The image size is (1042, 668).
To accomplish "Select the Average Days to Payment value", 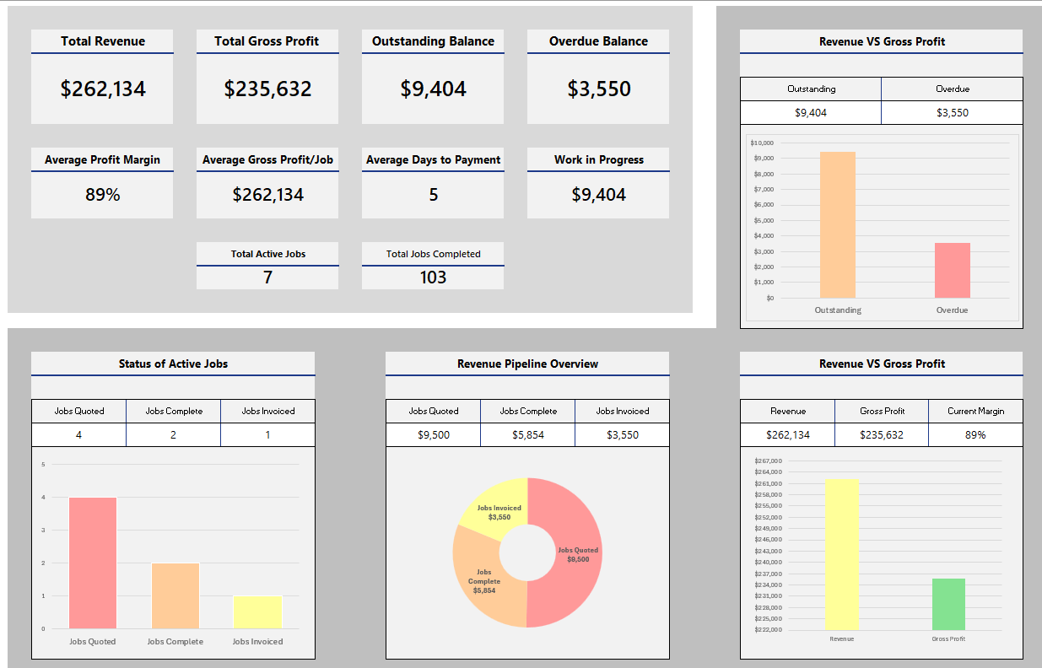I will 433,195.
